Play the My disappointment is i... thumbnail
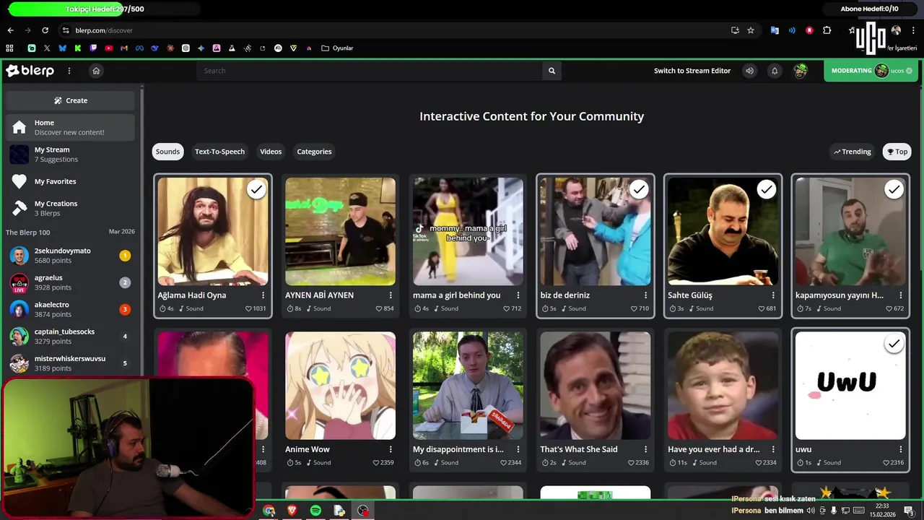Image resolution: width=924 pixels, height=520 pixels. click(468, 386)
